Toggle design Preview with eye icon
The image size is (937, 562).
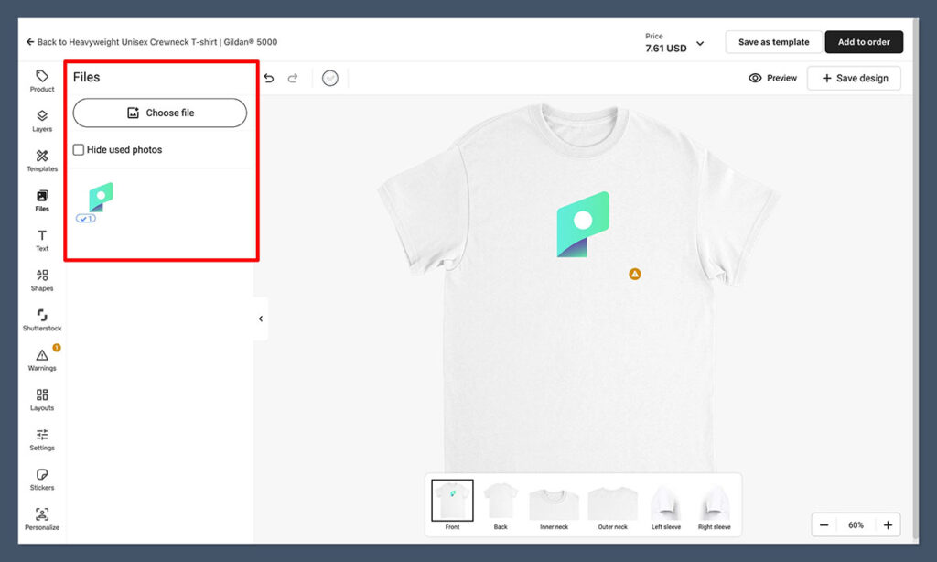(x=772, y=79)
